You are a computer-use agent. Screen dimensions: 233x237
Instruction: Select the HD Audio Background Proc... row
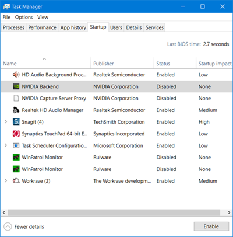116,75
